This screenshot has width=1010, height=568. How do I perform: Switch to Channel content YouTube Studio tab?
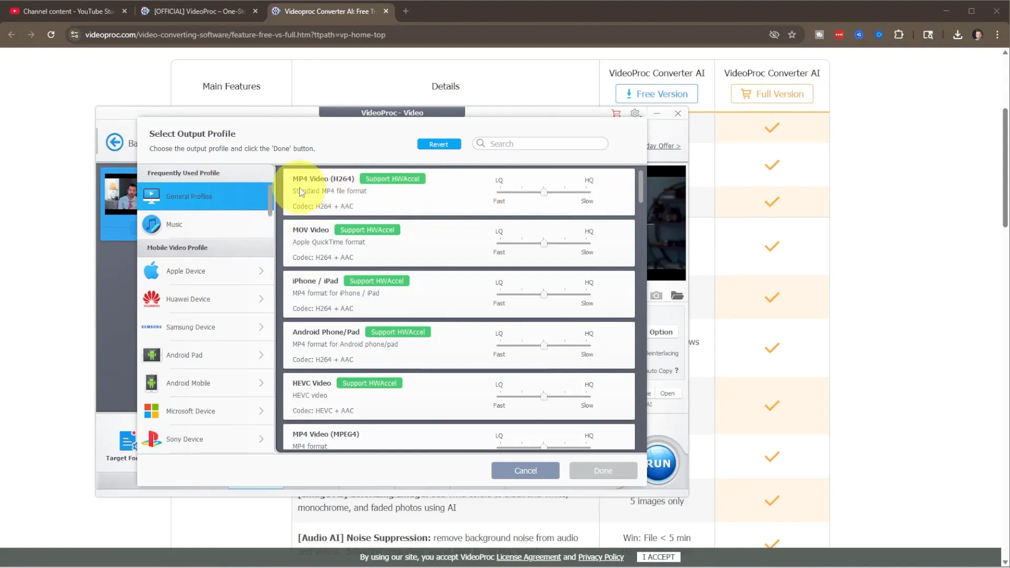click(x=68, y=11)
